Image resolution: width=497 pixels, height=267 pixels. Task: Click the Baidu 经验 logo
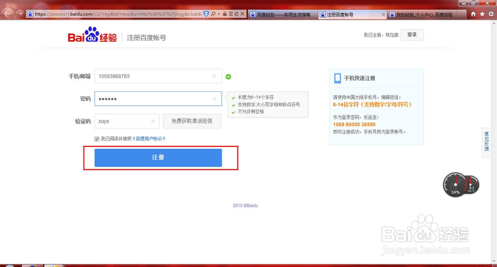tap(92, 34)
